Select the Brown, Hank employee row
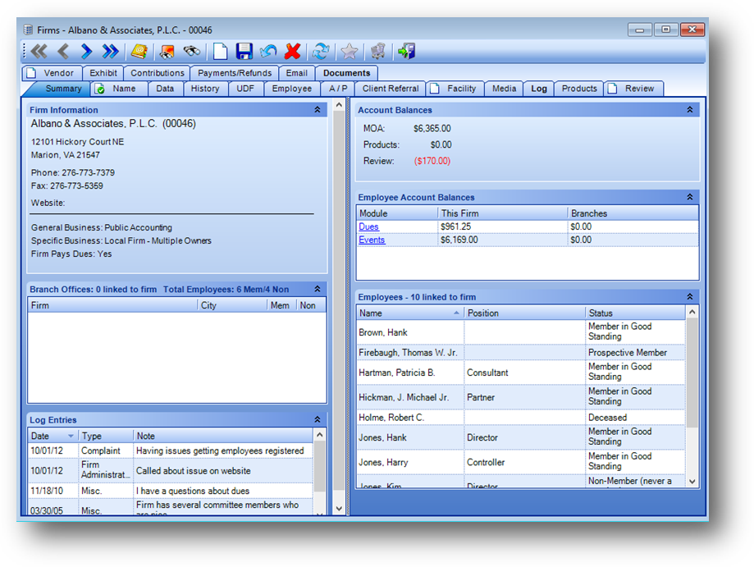Screen dimensions: 754x567 521,332
